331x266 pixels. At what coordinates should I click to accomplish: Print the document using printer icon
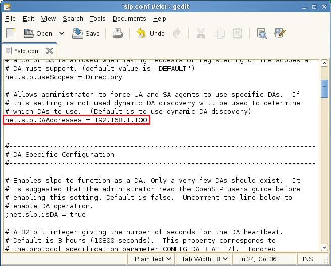[118, 33]
